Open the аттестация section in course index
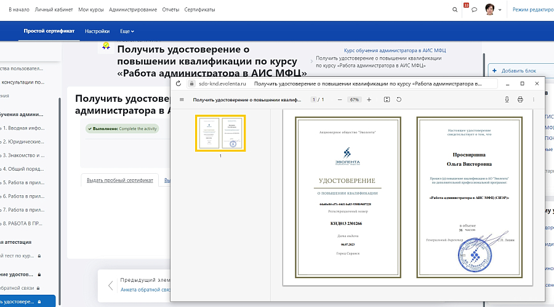The image size is (554, 307). [16, 242]
